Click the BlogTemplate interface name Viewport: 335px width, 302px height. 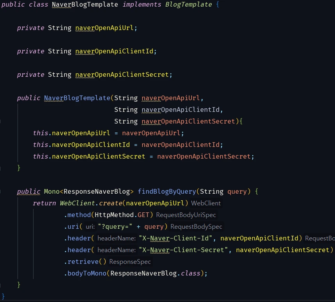click(x=188, y=5)
